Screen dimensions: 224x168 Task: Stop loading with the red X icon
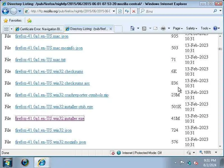(134, 11)
